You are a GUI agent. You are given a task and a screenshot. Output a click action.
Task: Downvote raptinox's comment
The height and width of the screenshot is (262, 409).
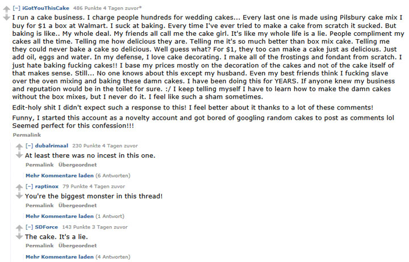click(20, 195)
